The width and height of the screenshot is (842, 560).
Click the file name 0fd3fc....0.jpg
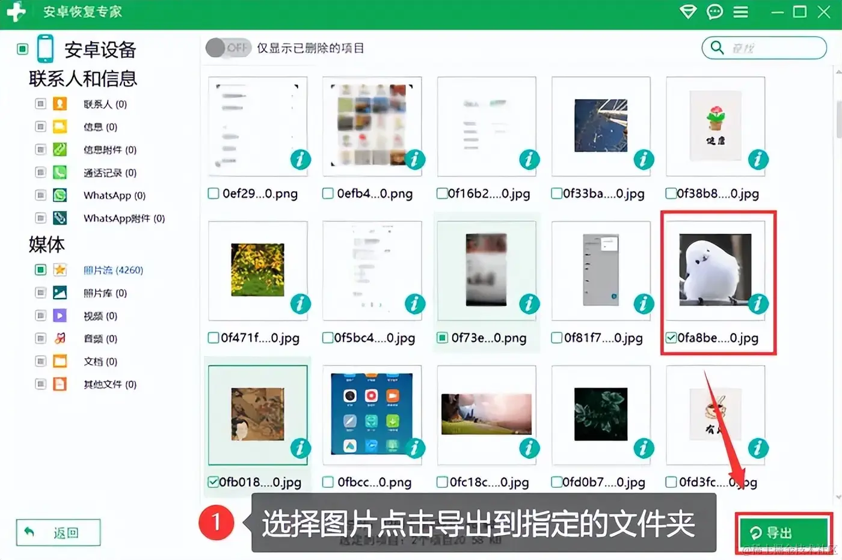coord(718,482)
